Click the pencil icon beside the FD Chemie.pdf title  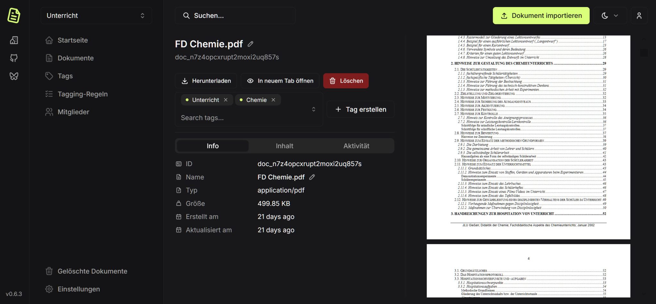pyautogui.click(x=250, y=44)
